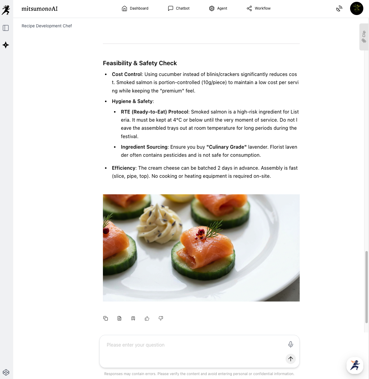This screenshot has height=379, width=369.
Task: Copy the response with the copy icon
Action: tap(106, 318)
